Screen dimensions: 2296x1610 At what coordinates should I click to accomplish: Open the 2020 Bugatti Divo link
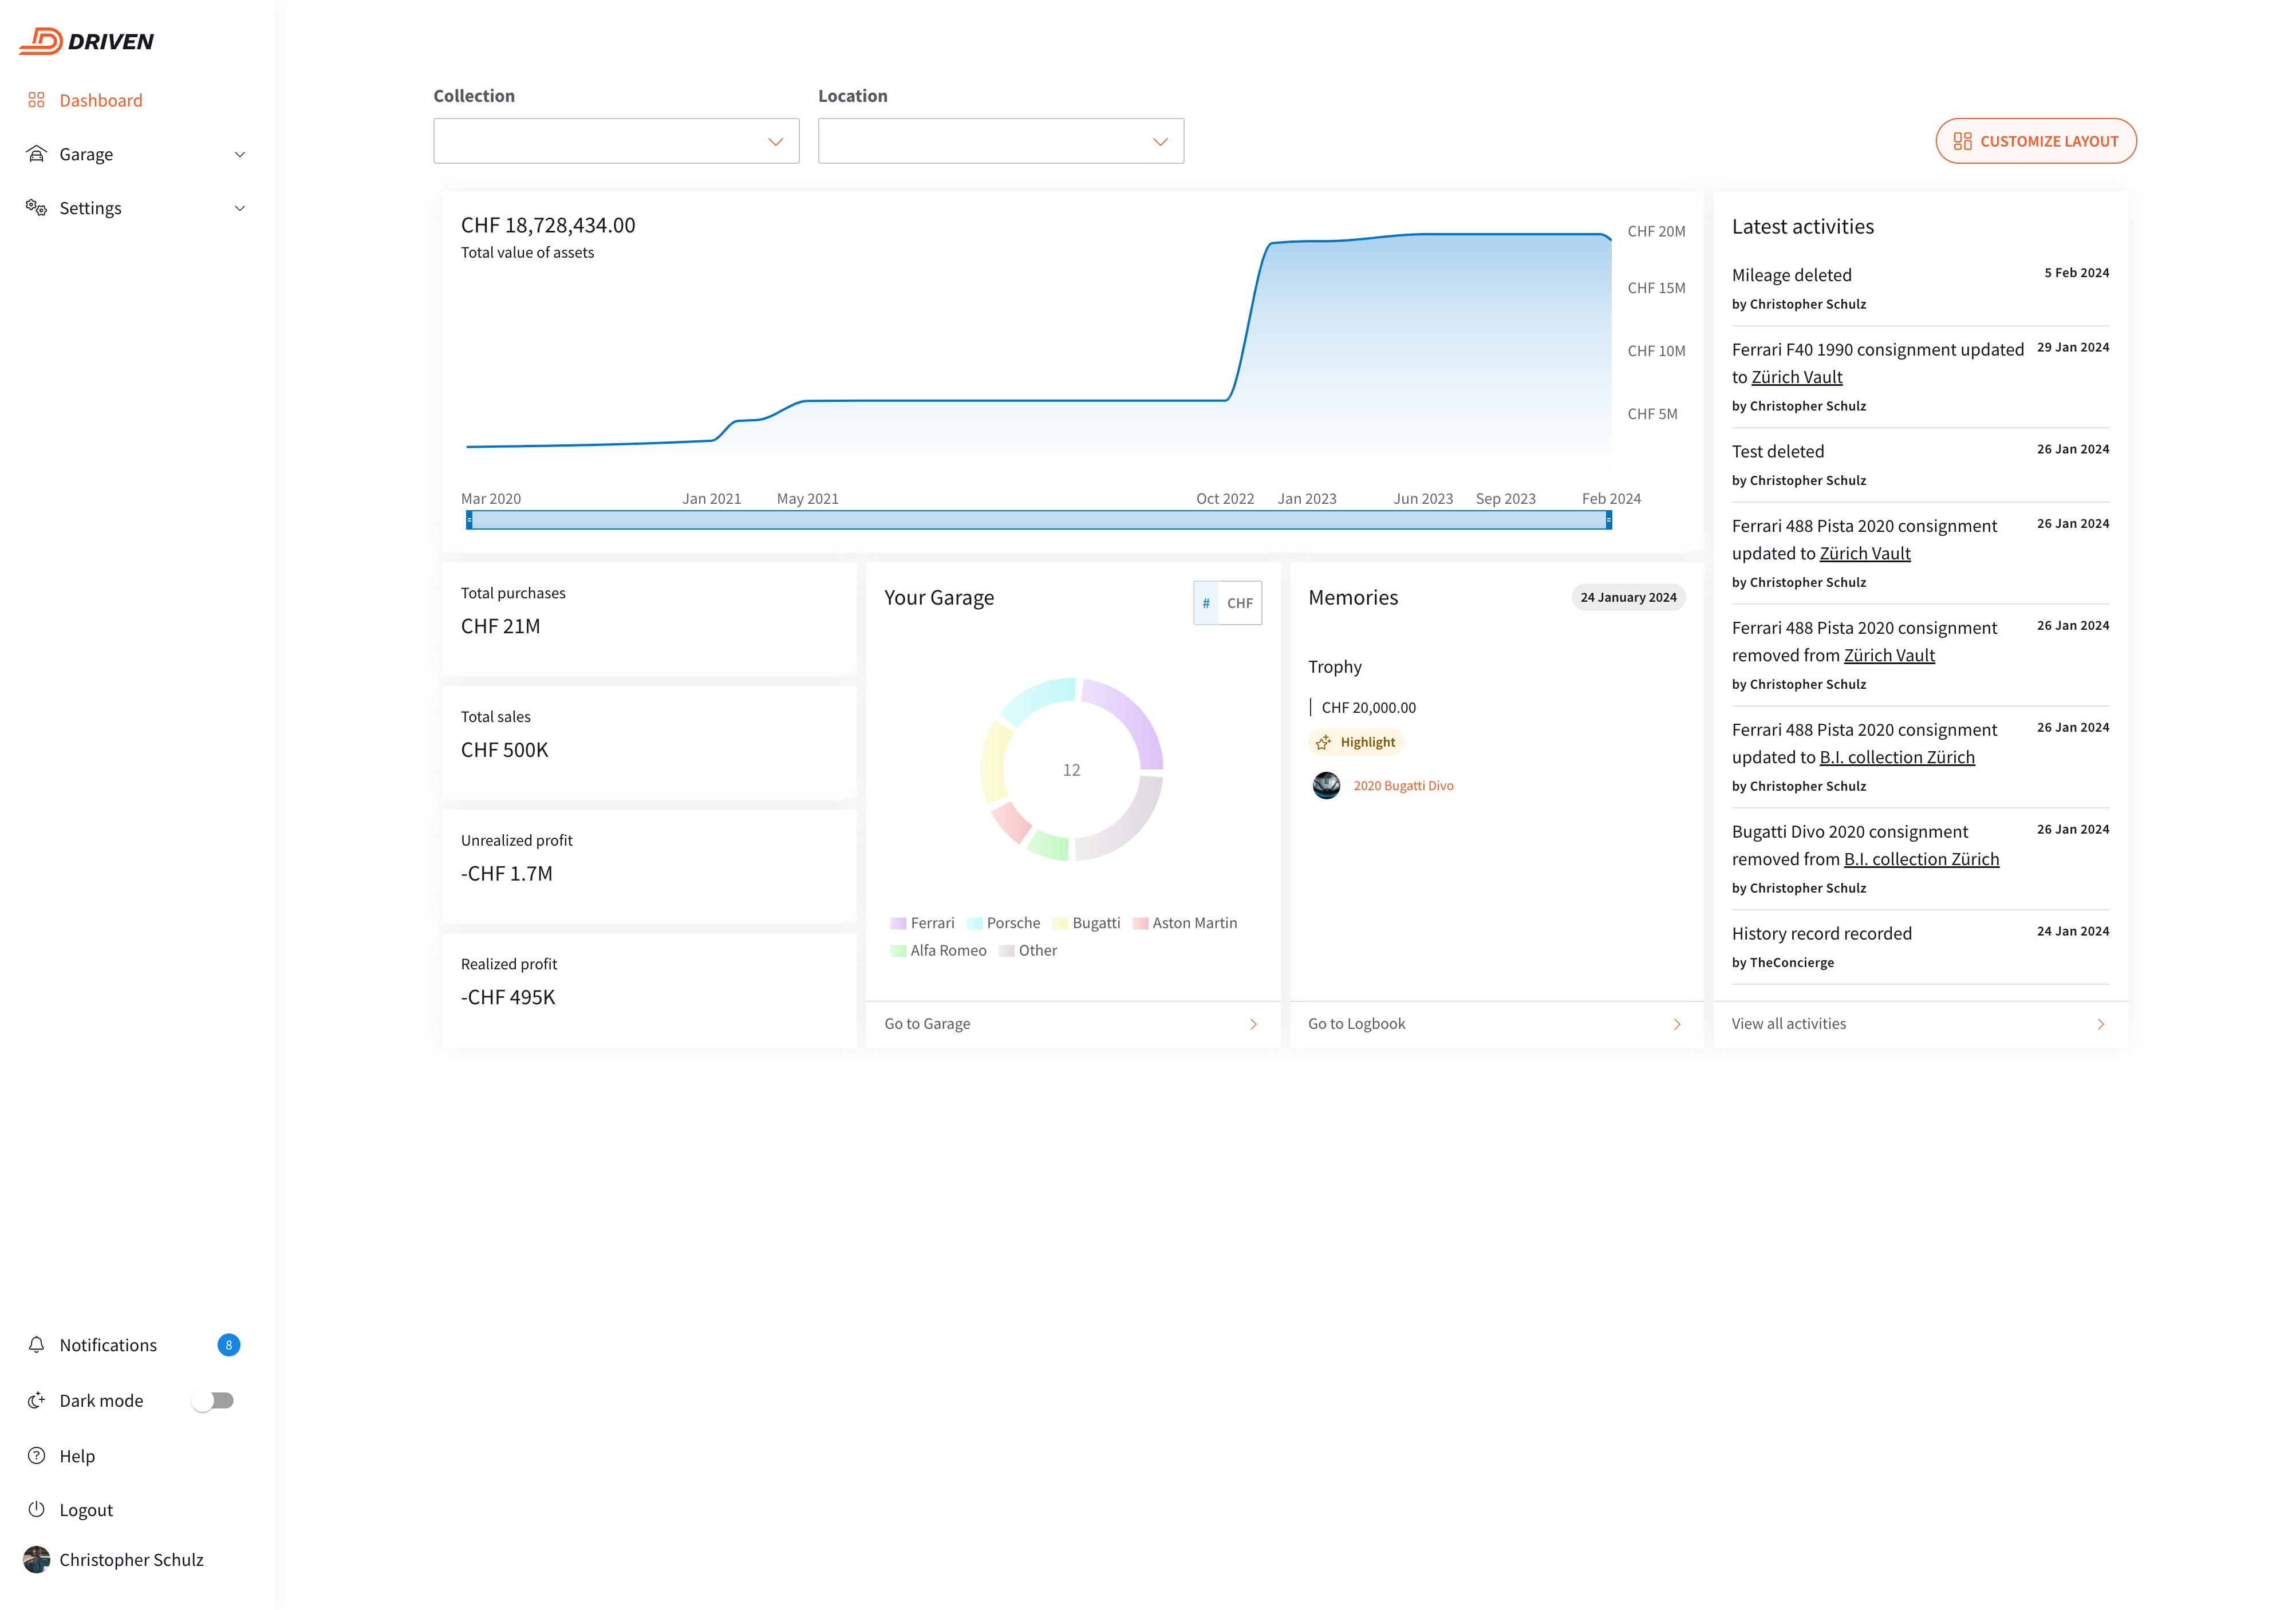pos(1403,786)
